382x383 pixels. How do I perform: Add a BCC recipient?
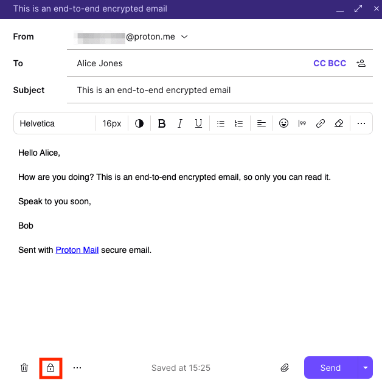(x=337, y=63)
